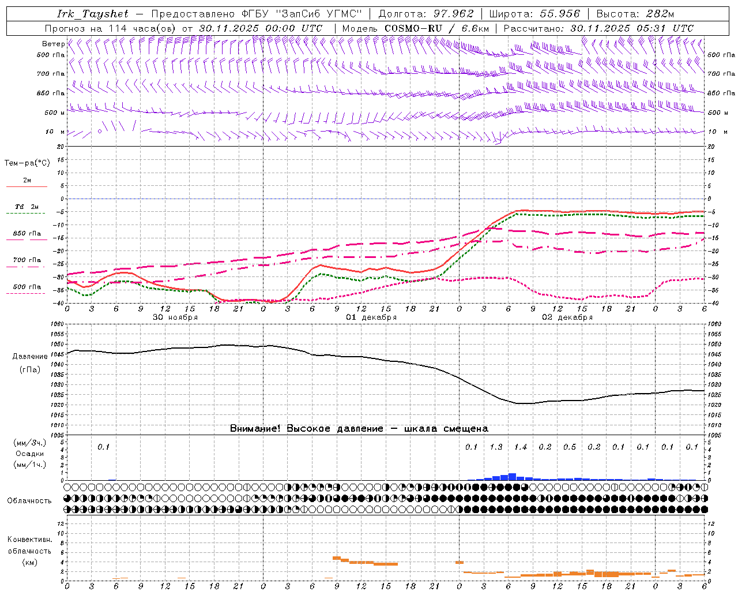Click the Долгота: 97.962 value
Viewport: 738px width, 591px height.
pyautogui.click(x=426, y=14)
